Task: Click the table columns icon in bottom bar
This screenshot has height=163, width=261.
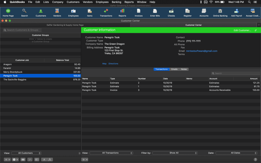Action: [23, 159]
